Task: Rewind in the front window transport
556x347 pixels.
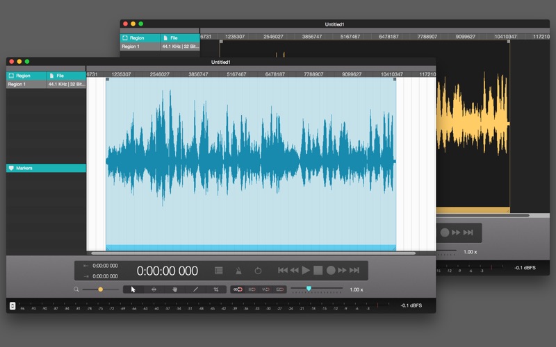Action: [x=294, y=271]
